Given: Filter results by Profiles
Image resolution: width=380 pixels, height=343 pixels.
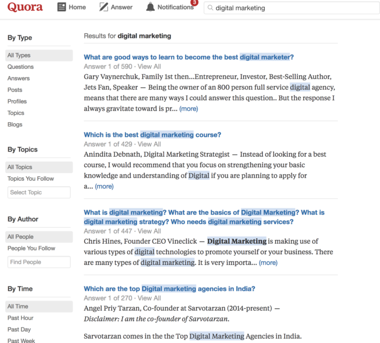Looking at the screenshot, I should 17,101.
